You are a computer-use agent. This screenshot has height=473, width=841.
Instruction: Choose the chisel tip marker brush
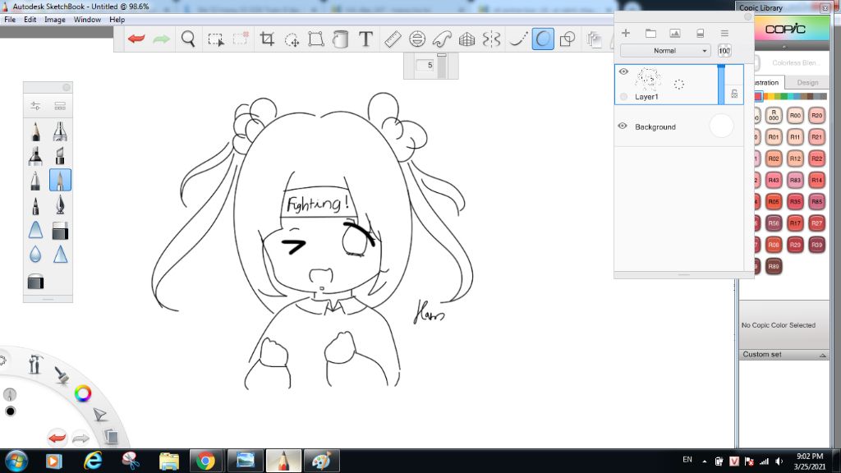[x=60, y=155]
